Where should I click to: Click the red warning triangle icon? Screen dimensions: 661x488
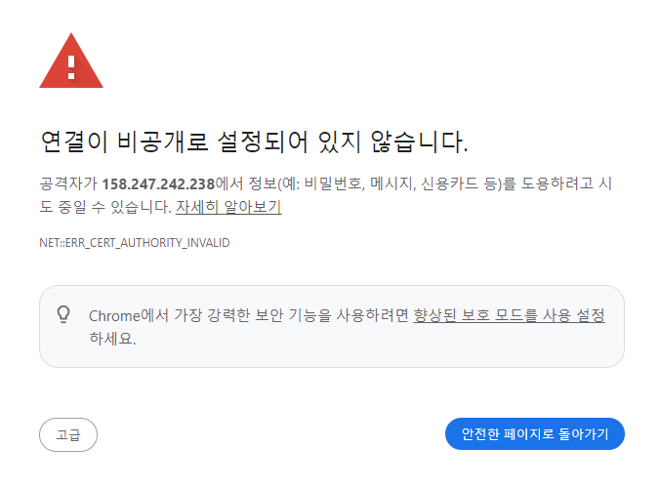71,61
